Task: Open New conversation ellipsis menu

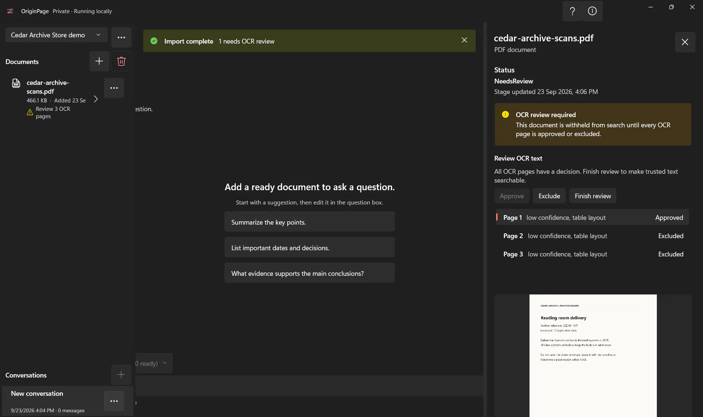Action: [114, 401]
